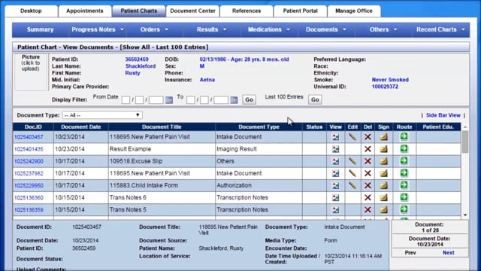Route the Result Example document
Image resolution: width=481 pixels, height=271 pixels.
coord(404,149)
